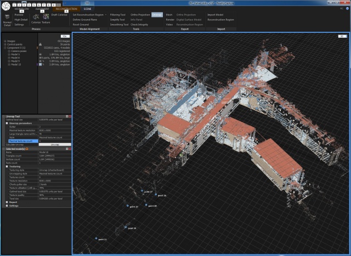Click Render in the Export group
This screenshot has width=351, height=256.
170,20
